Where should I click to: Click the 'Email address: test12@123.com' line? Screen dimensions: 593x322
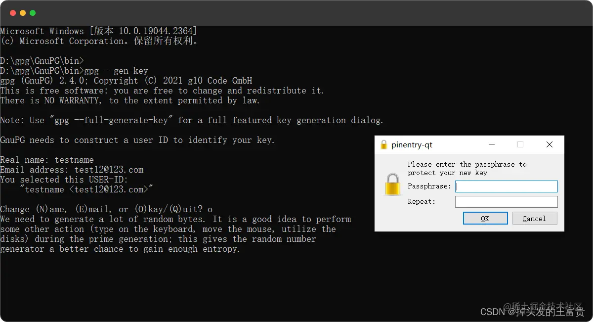tap(72, 170)
